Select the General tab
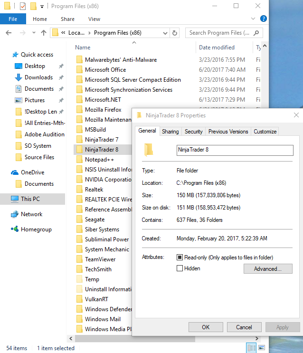Viewport: 303px width, 353px height. coord(147,131)
